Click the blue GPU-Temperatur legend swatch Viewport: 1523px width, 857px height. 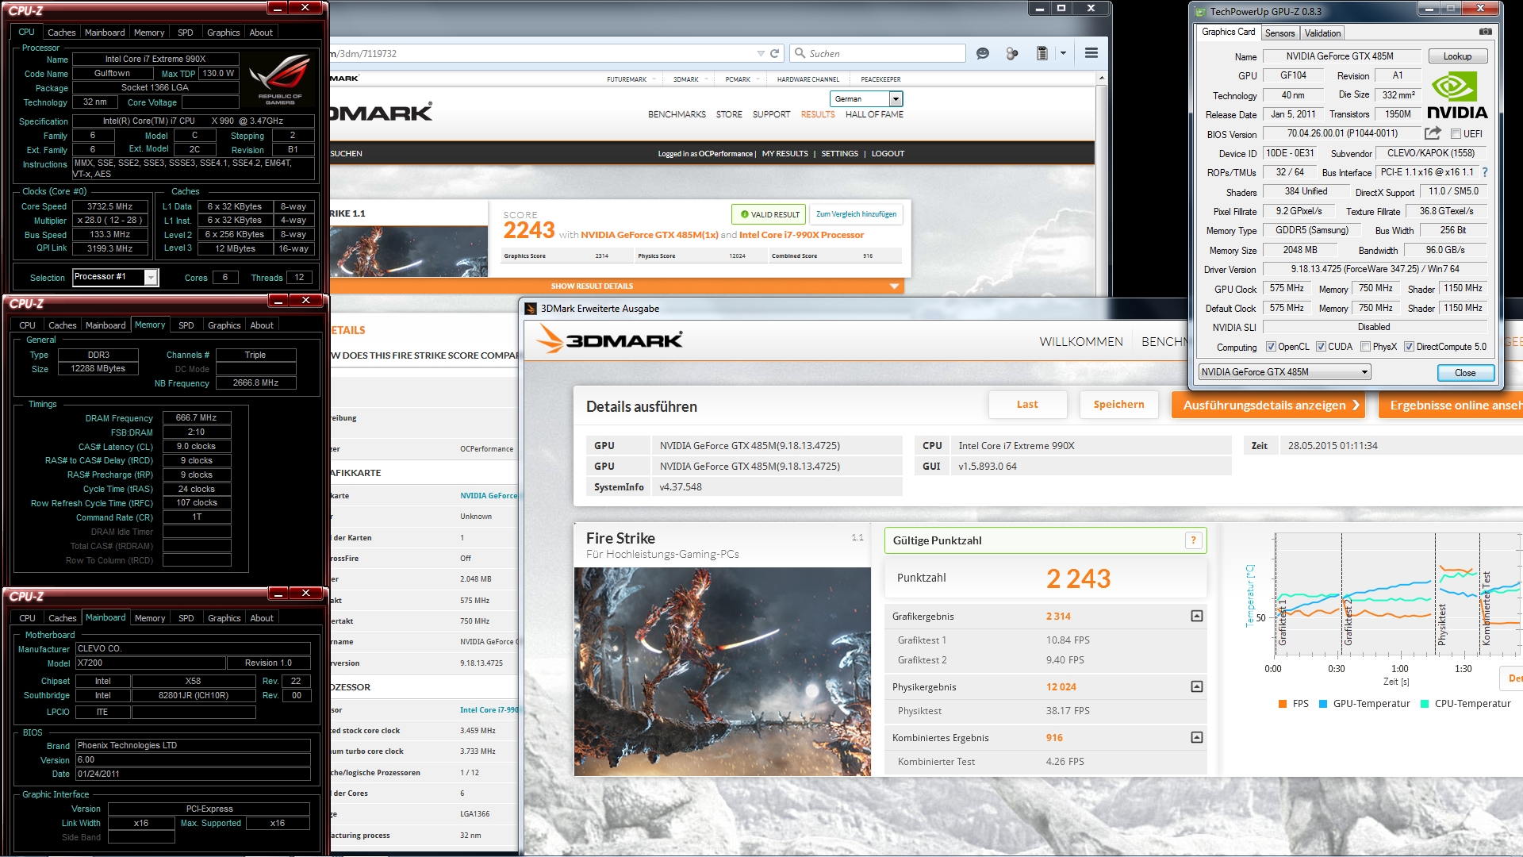tap(1323, 704)
